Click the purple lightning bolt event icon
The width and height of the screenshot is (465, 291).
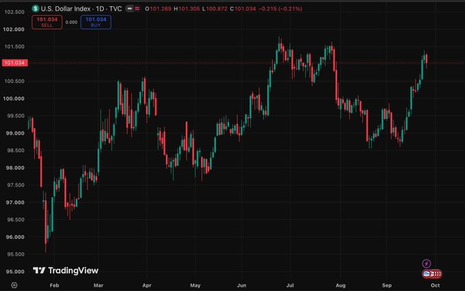pyautogui.click(x=427, y=264)
